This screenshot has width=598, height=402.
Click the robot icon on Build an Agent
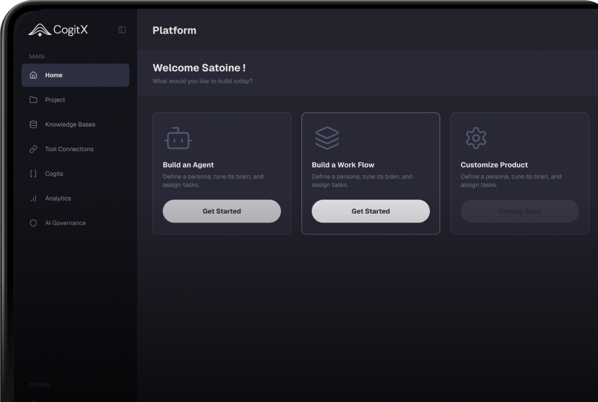178,138
